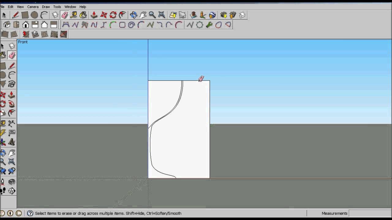Image resolution: width=392 pixels, height=220 pixels.
Task: Switch to Top view in views toolbar
Action: 16,25
